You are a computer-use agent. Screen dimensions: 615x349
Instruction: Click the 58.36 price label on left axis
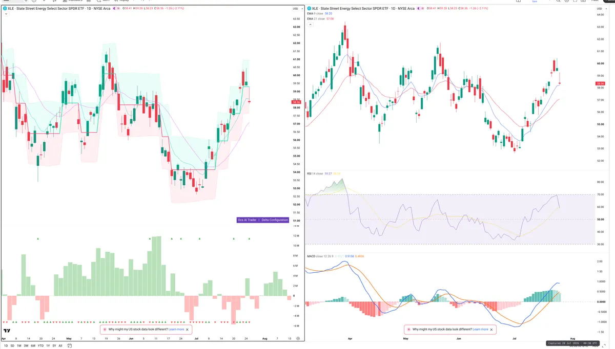pos(295,102)
